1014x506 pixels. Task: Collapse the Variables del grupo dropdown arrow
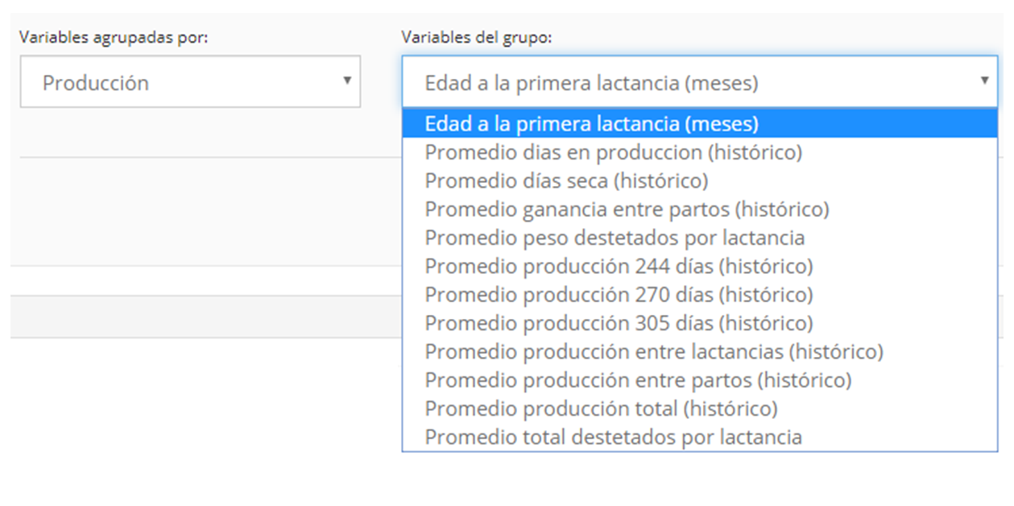984,81
